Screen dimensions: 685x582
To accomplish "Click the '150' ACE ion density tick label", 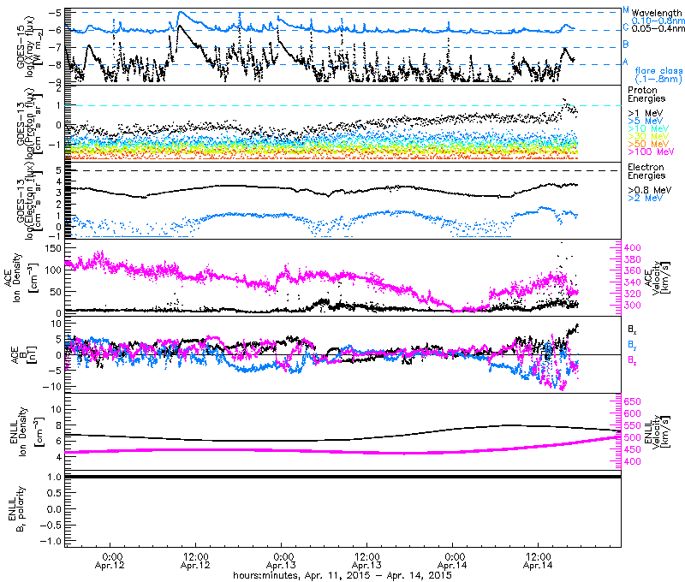I will [53, 247].
